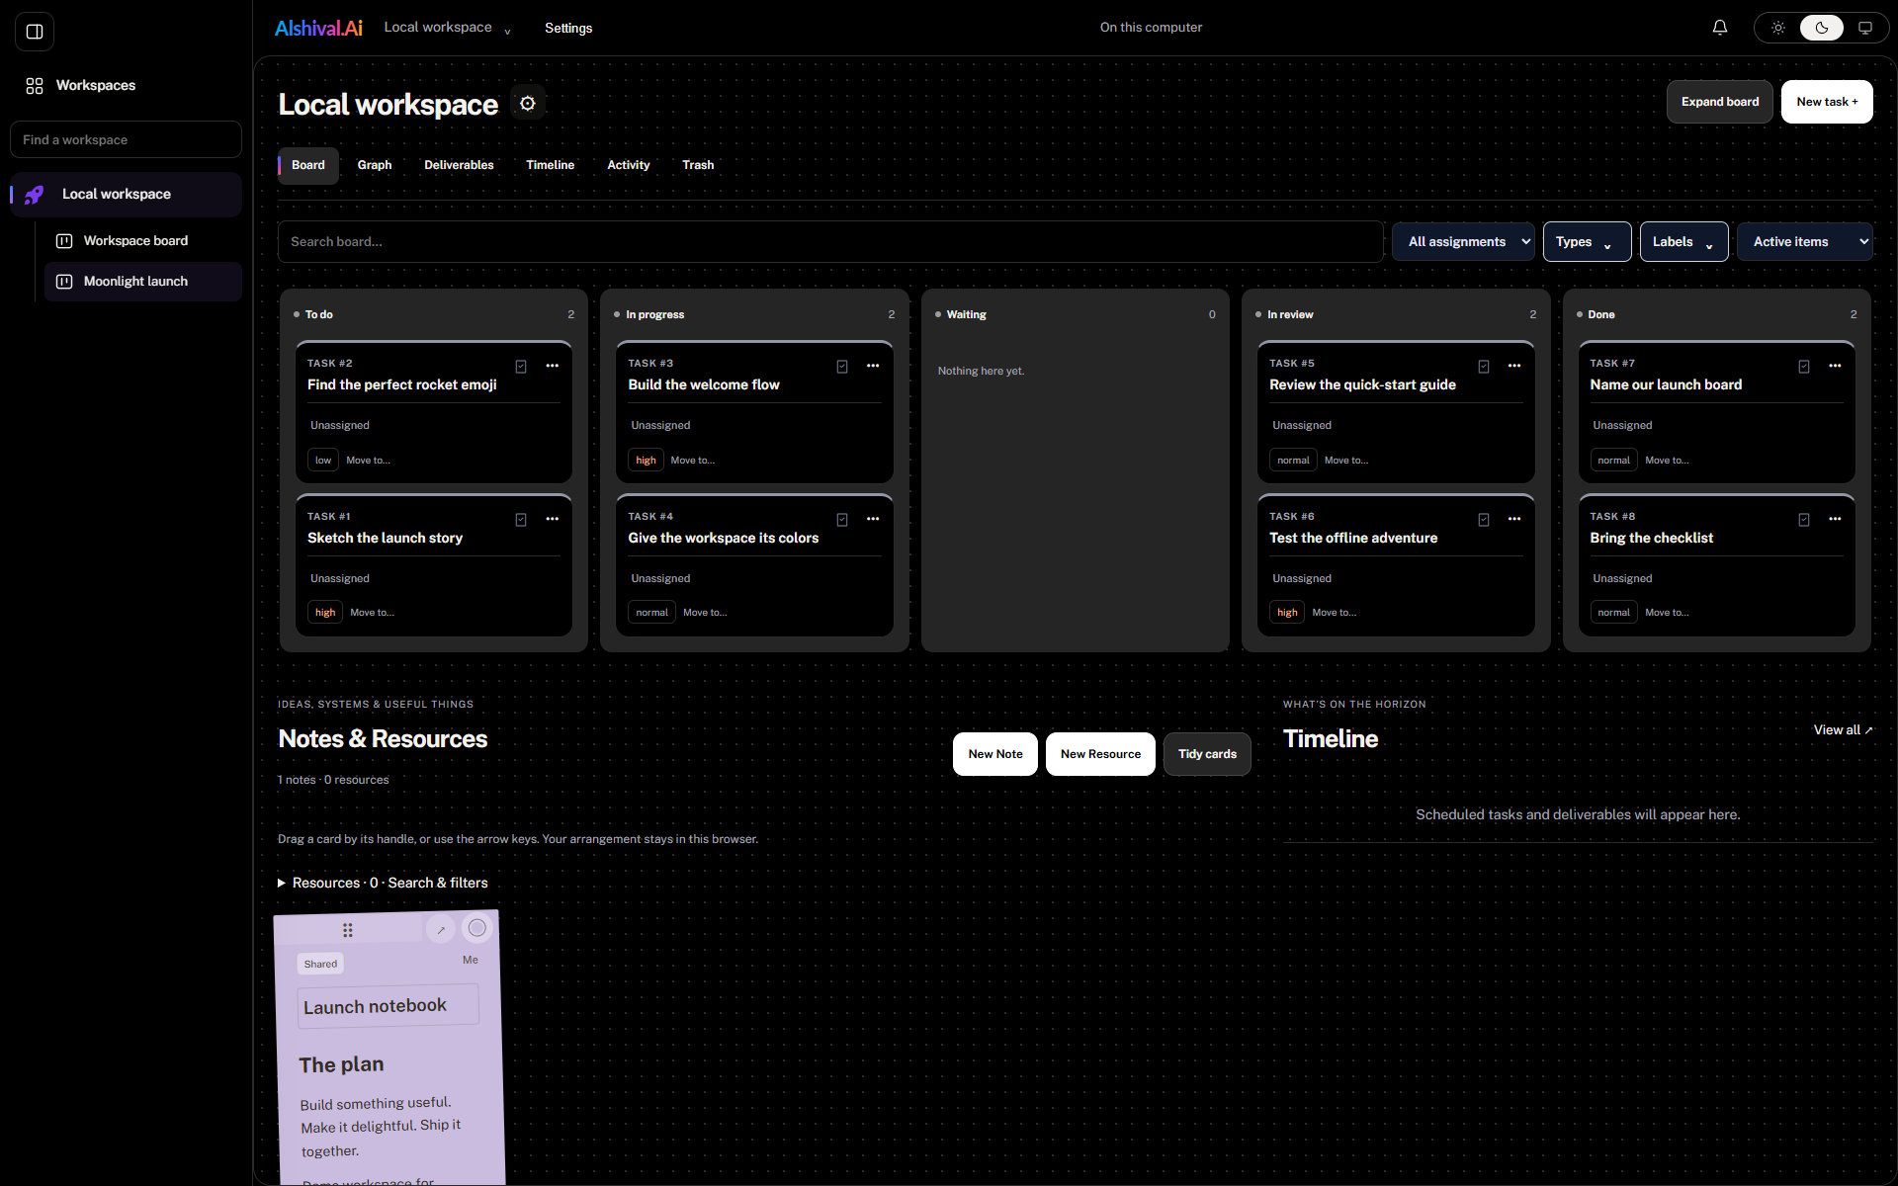
Task: Click the rocket icon for Local workspace
Action: 35,195
